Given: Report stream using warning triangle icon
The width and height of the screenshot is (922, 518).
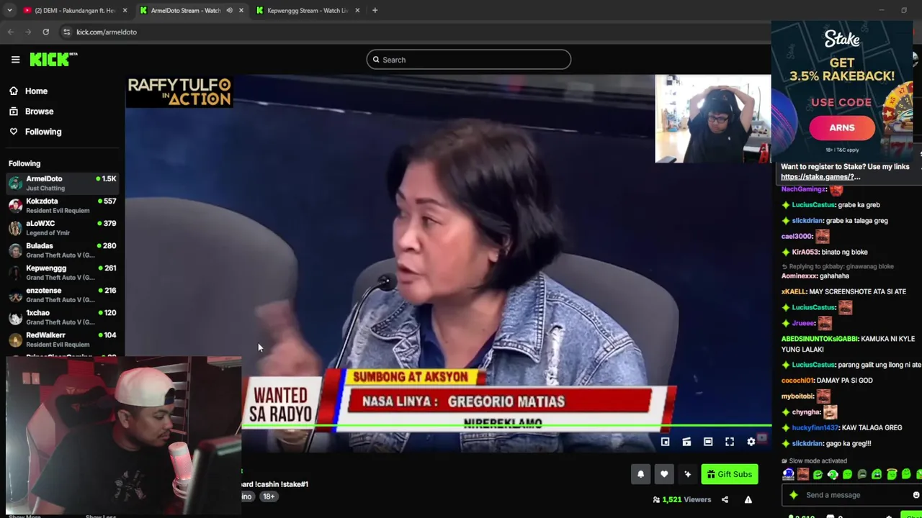Looking at the screenshot, I should 748,499.
